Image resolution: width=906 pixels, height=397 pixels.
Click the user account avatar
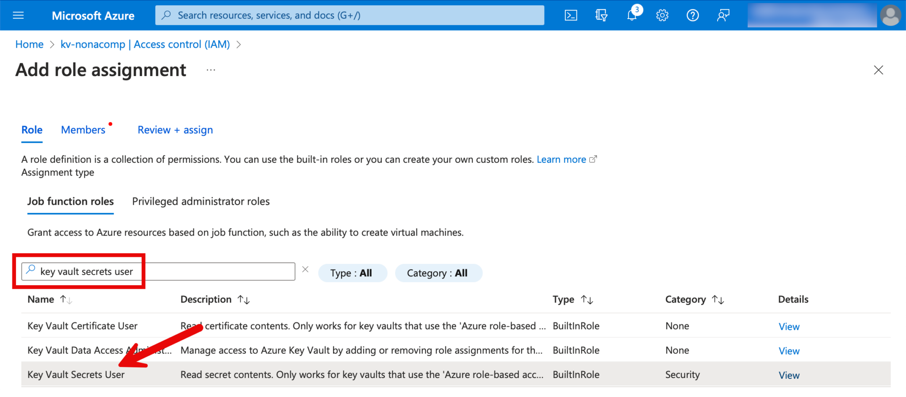[890, 15]
